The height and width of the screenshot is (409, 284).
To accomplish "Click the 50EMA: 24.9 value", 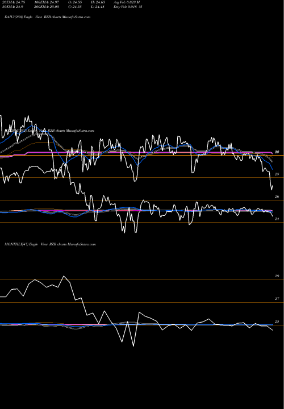I will pos(12,7).
